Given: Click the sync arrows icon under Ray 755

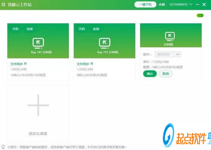Looking at the screenshot, I should (92, 63).
